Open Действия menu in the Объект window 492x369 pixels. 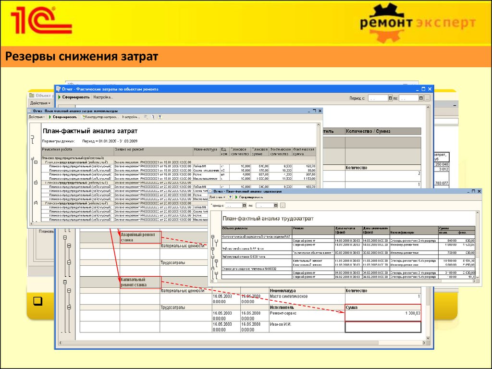[40, 103]
